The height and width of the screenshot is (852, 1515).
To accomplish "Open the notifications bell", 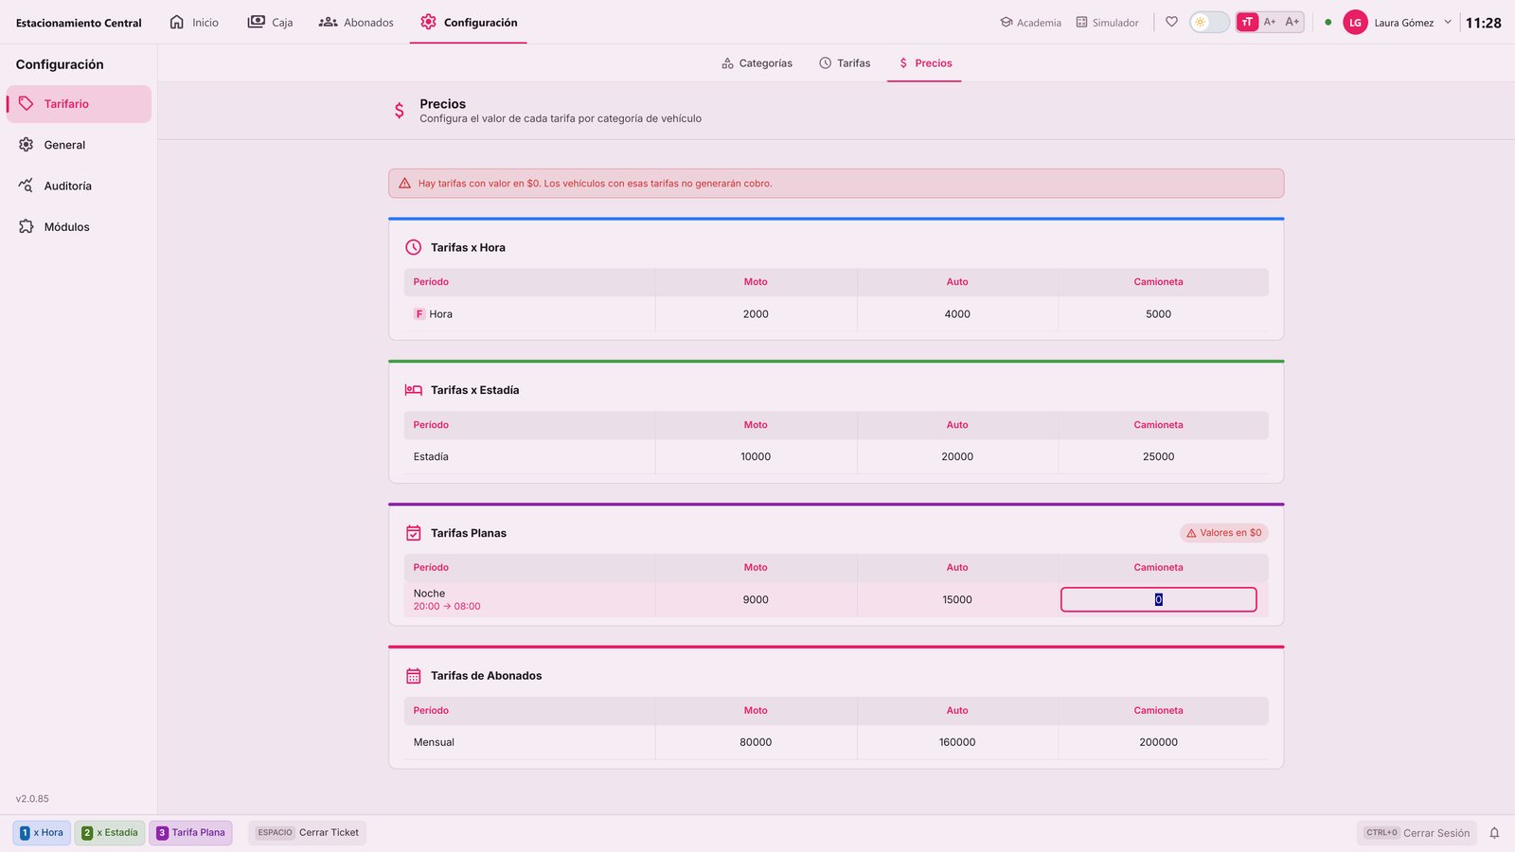I will (x=1494, y=833).
